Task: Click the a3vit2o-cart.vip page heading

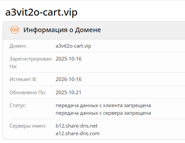Action: 41,13
